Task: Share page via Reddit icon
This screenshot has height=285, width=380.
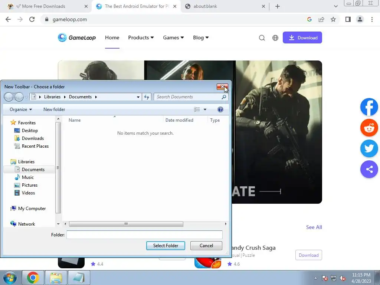Action: pyautogui.click(x=369, y=128)
